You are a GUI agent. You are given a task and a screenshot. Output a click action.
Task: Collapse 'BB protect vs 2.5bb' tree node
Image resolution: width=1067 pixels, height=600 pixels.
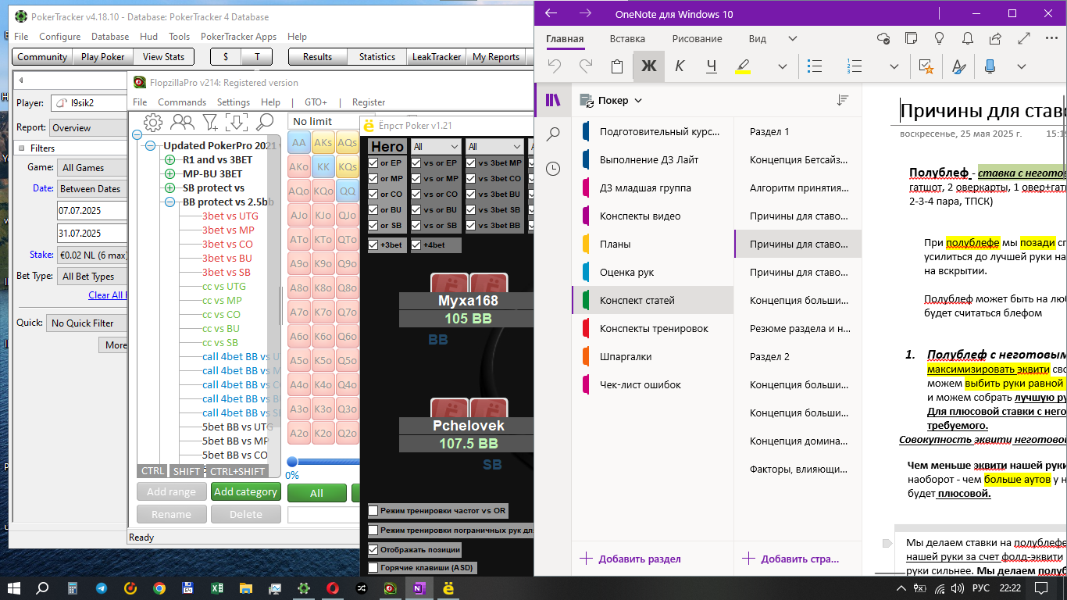pos(170,202)
